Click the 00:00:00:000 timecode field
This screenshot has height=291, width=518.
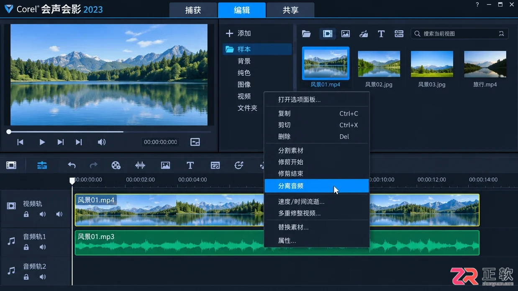click(x=161, y=142)
